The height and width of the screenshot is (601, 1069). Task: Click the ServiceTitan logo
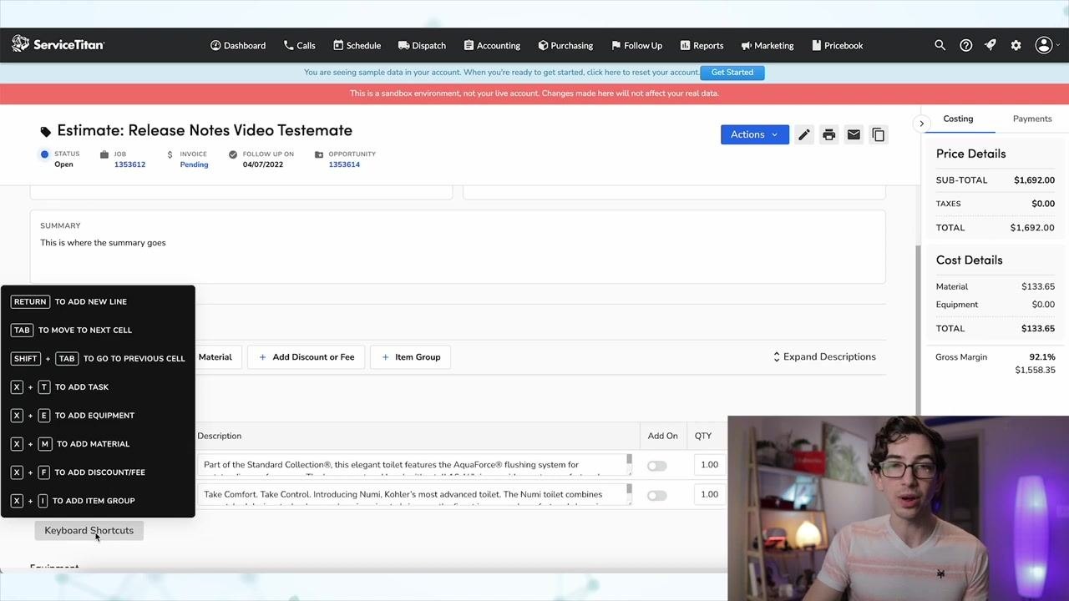click(x=58, y=44)
